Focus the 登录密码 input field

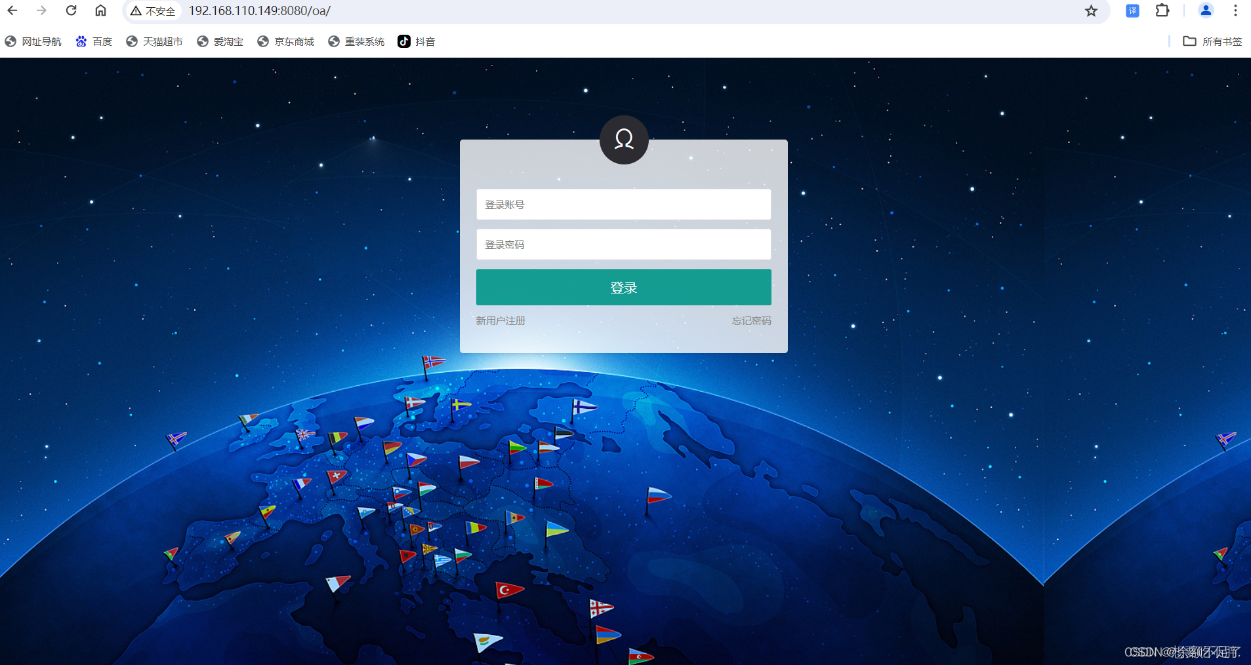tap(624, 244)
